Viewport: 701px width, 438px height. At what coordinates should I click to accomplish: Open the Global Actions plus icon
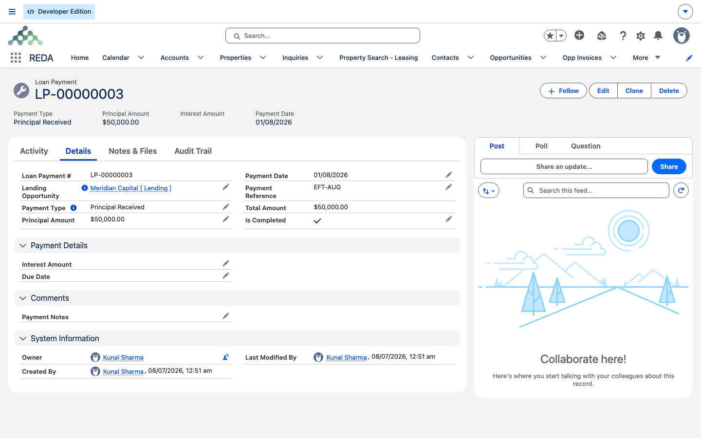point(579,35)
